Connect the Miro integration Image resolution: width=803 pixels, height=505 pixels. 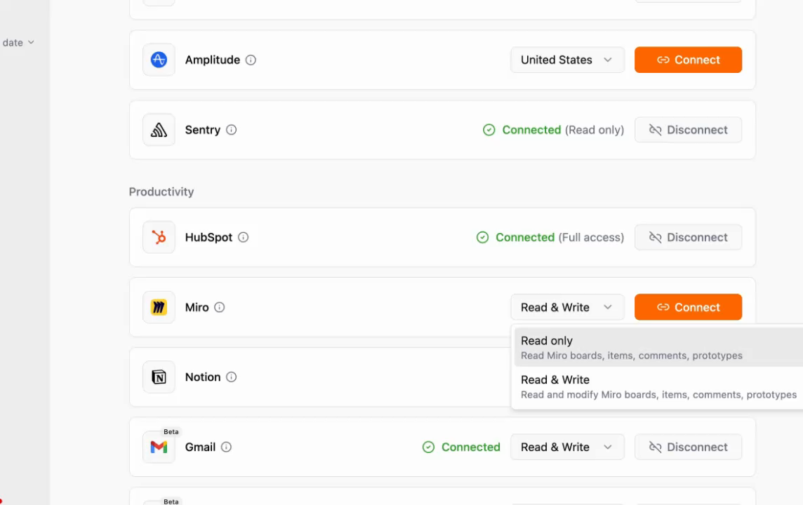coord(688,307)
